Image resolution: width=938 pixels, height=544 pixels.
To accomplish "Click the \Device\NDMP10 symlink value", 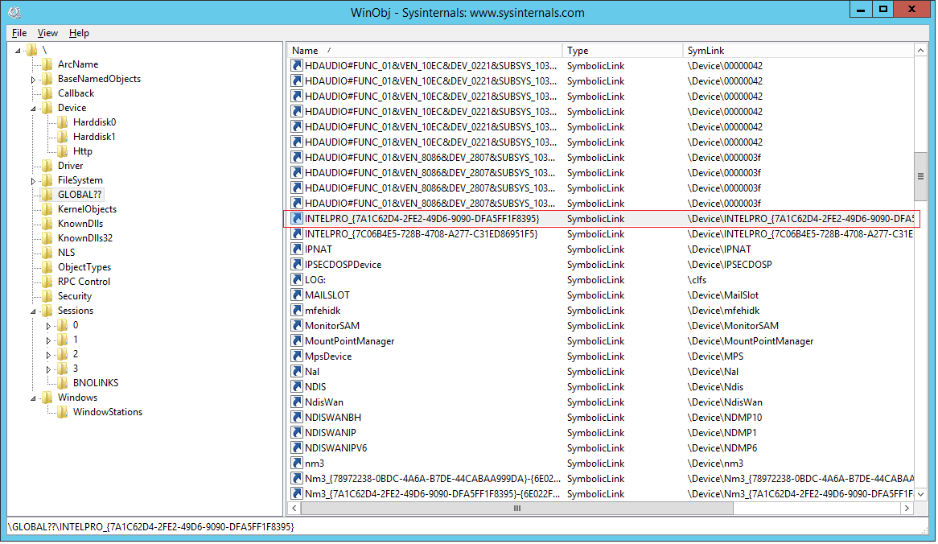I will (x=725, y=417).
